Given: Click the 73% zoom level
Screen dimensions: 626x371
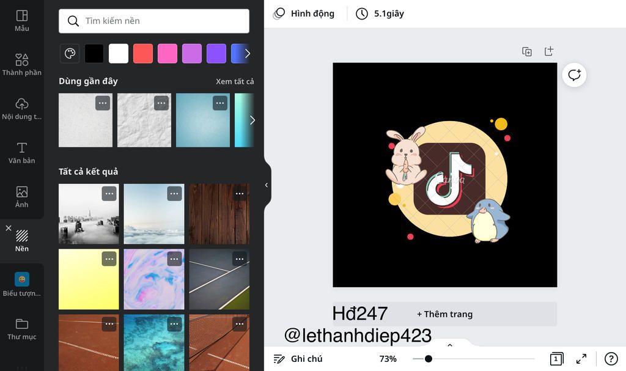Looking at the screenshot, I should [x=388, y=359].
